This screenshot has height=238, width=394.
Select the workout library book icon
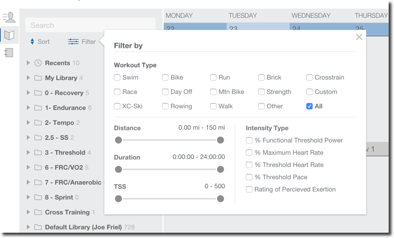coord(9,35)
